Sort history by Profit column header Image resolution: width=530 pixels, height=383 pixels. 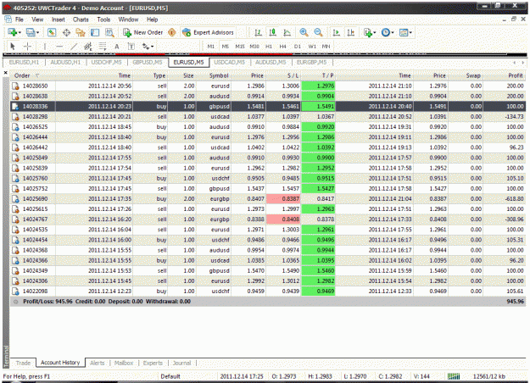(x=516, y=75)
